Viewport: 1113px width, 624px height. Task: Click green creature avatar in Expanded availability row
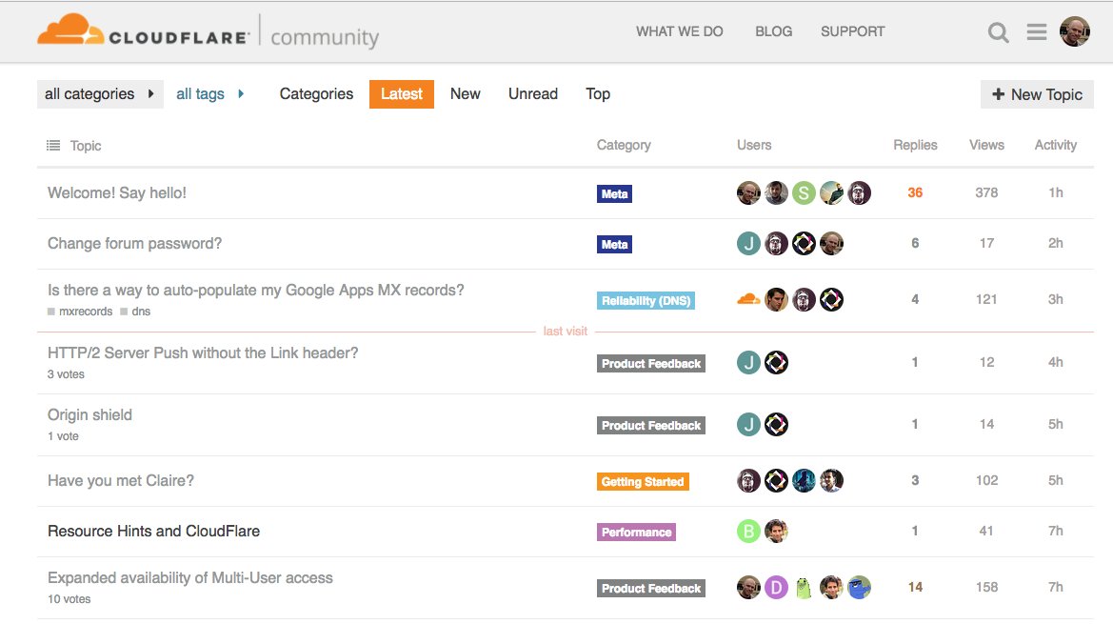pyautogui.click(x=804, y=587)
